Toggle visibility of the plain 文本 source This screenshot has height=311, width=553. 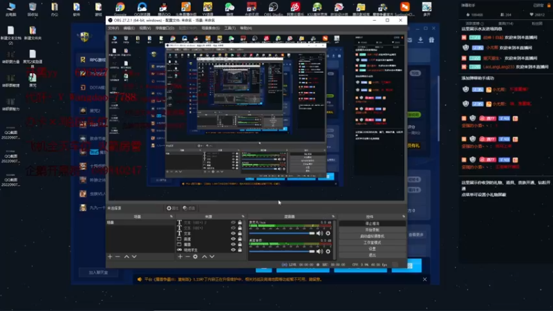(x=233, y=234)
